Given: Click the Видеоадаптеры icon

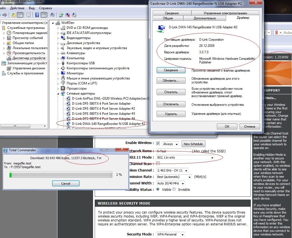Looking at the screenshot, I should click(x=63, y=38).
